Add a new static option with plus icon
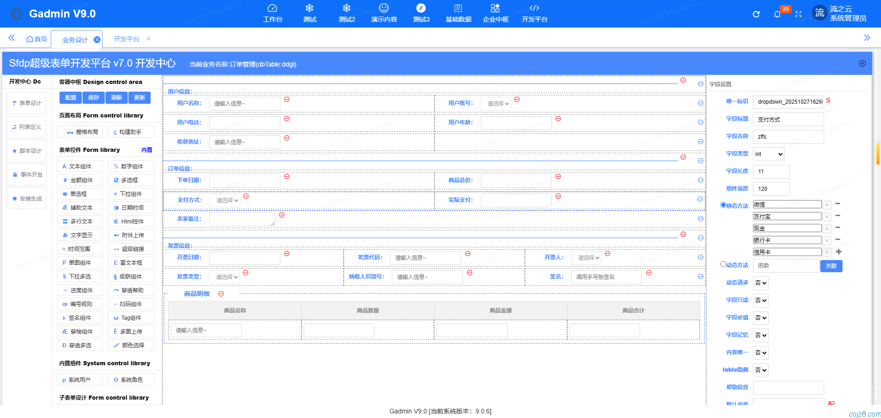The height and width of the screenshot is (418, 881). pos(838,251)
